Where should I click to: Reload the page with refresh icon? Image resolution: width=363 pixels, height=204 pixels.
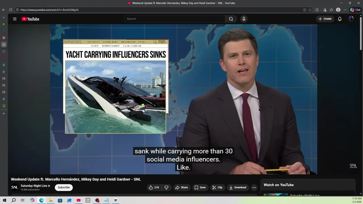[10, 10]
